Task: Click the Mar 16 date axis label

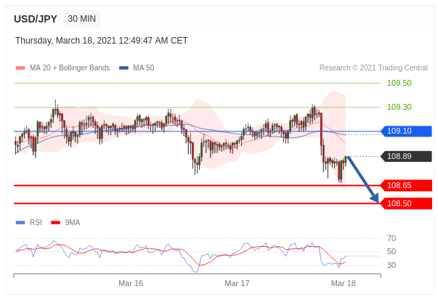Action: pyautogui.click(x=131, y=284)
